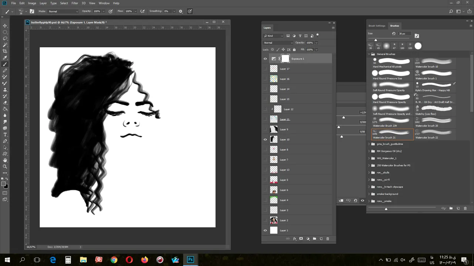Select the Crop tool

pyautogui.click(x=5, y=51)
